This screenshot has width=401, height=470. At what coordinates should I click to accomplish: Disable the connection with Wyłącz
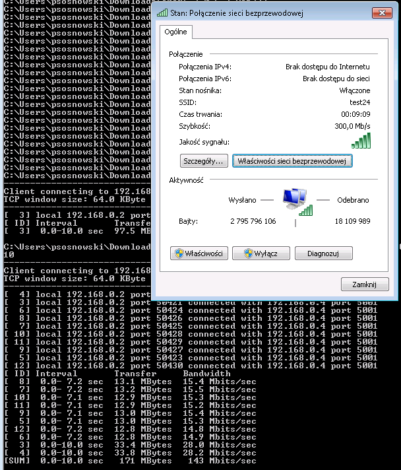(261, 253)
